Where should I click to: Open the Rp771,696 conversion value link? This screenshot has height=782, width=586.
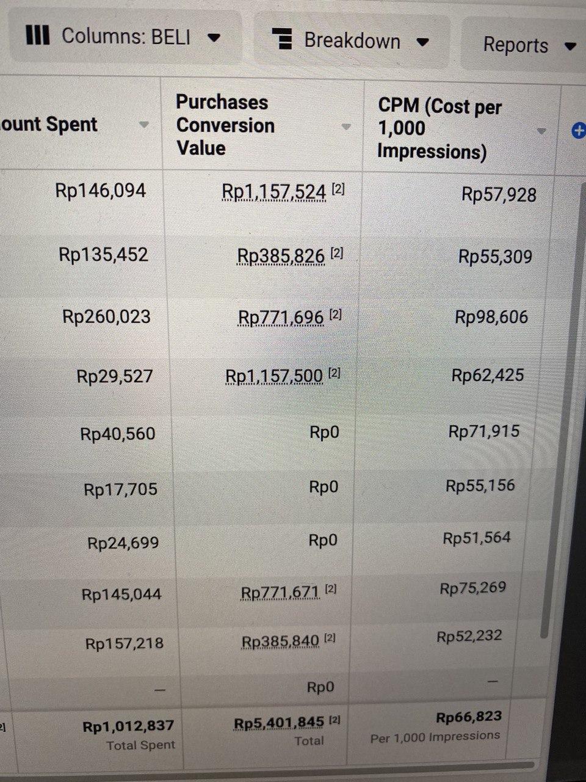pos(281,317)
